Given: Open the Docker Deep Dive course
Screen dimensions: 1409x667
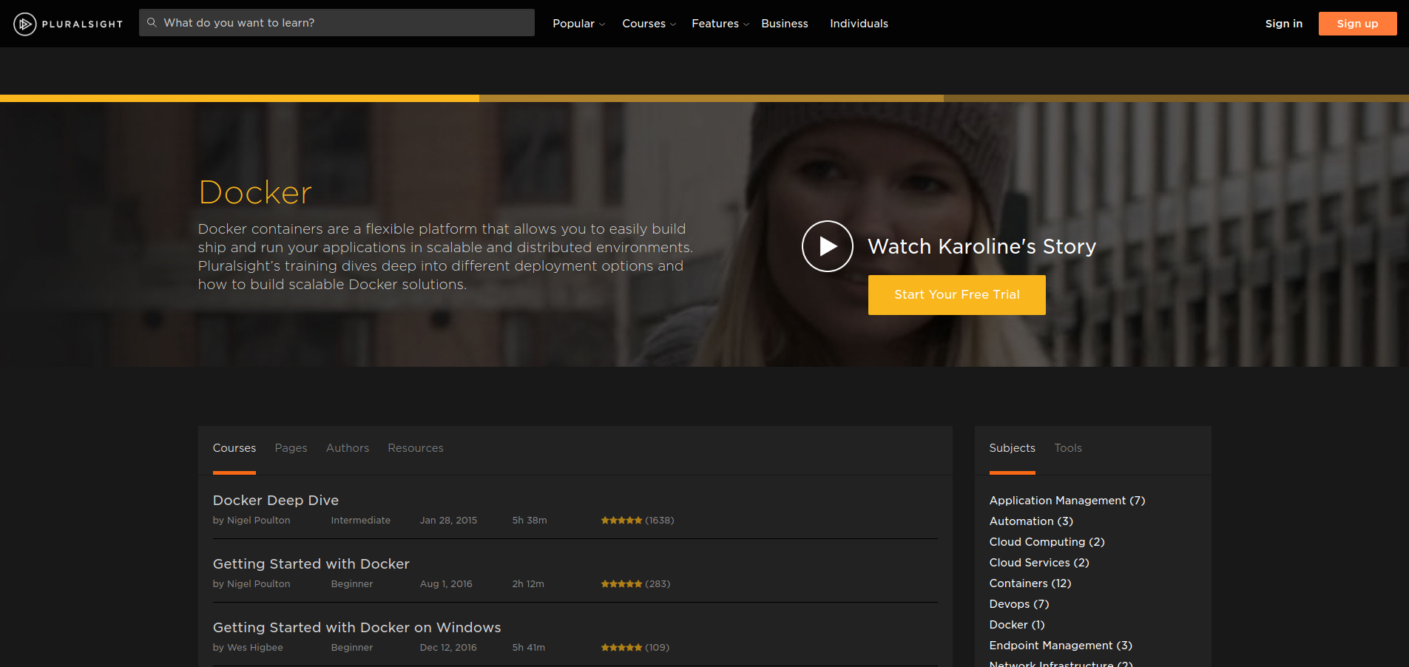Looking at the screenshot, I should (x=276, y=501).
